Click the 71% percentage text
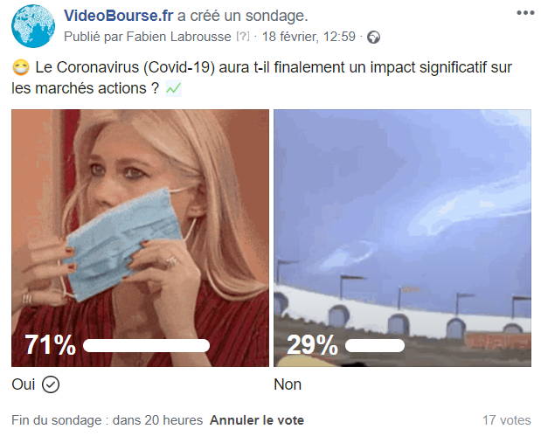 [50, 345]
